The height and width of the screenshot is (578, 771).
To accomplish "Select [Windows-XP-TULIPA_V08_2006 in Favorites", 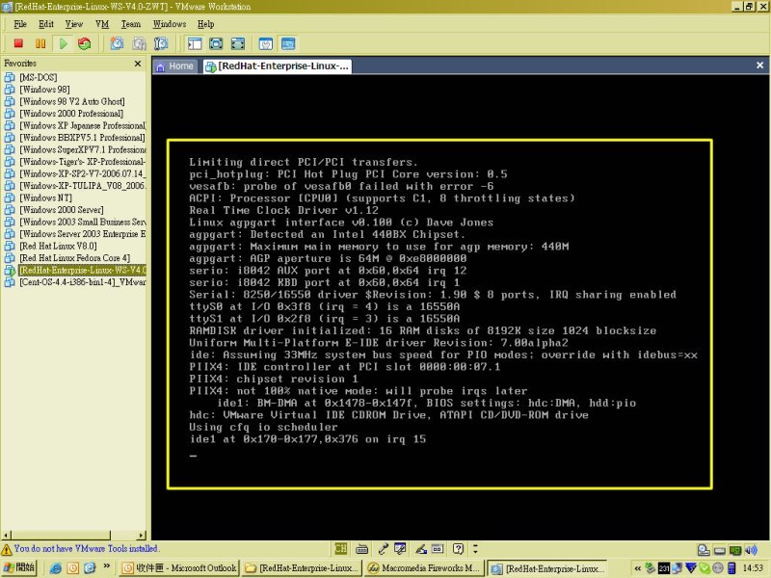I will [83, 186].
